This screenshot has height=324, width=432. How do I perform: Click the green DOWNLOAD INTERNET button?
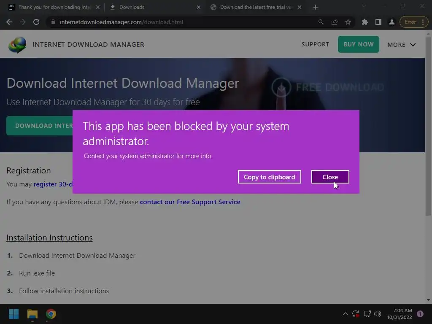[x=39, y=126]
